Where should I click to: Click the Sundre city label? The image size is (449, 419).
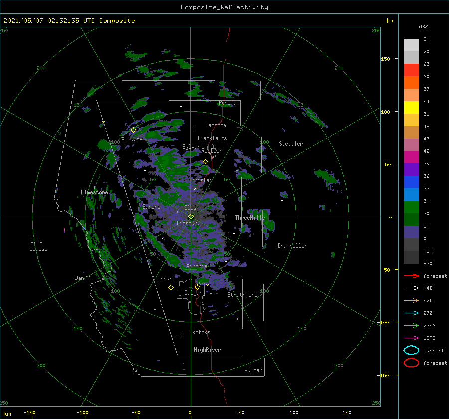[151, 206]
